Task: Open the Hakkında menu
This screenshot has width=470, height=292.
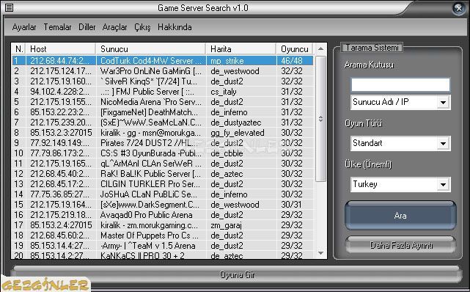Action: click(175, 27)
